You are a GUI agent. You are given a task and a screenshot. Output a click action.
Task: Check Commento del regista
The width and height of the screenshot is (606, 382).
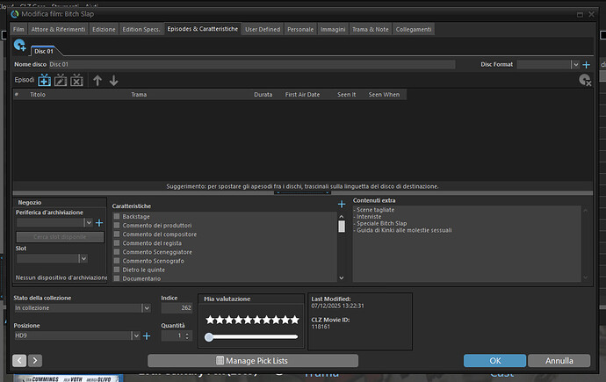117,242
